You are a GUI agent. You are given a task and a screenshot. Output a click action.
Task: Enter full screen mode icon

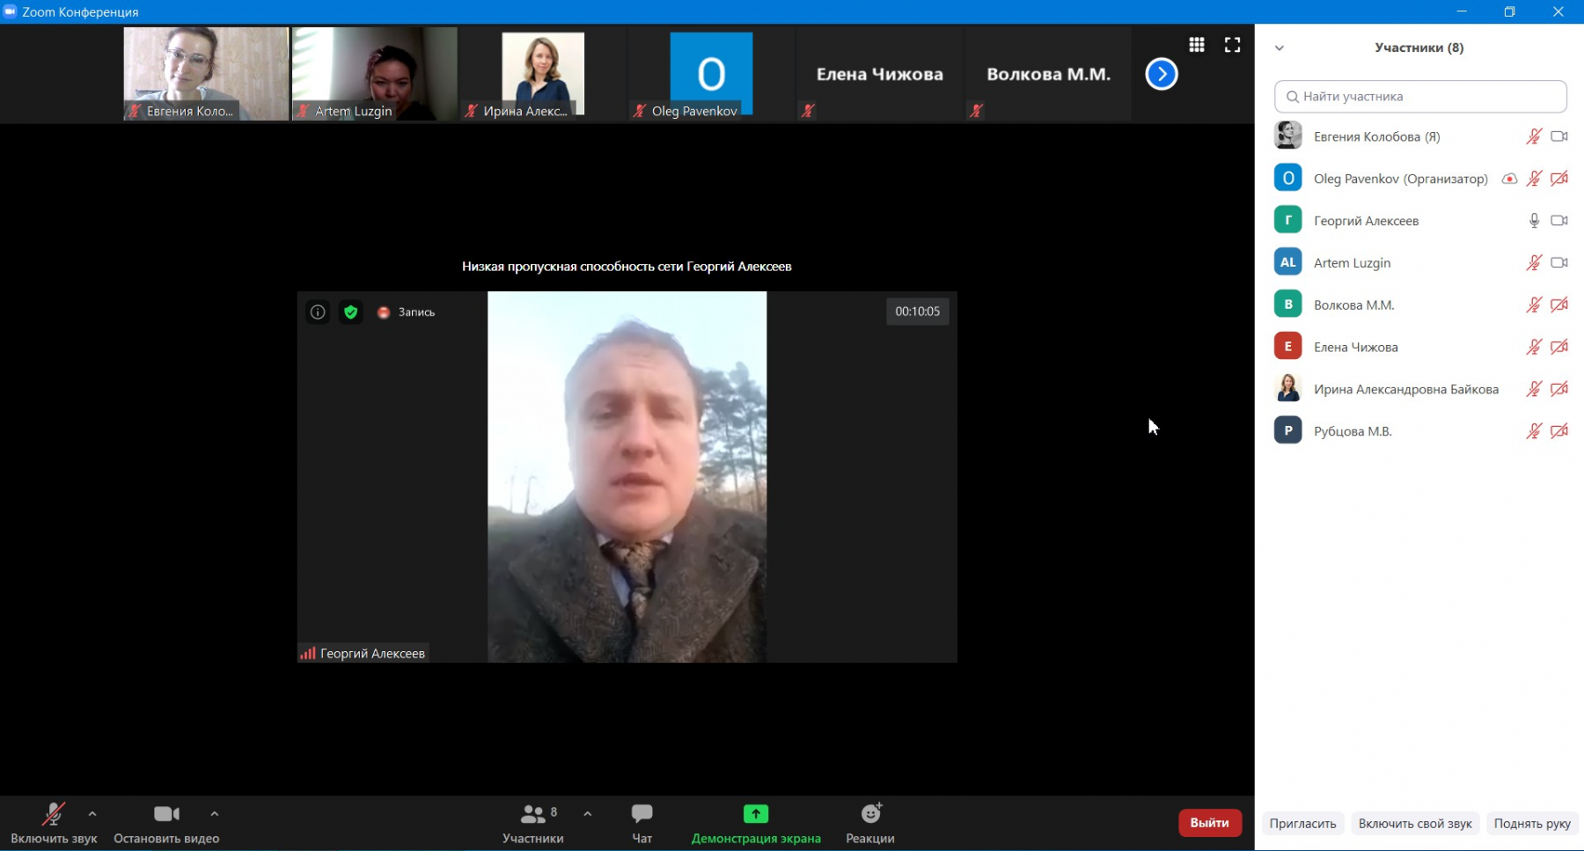tap(1233, 45)
